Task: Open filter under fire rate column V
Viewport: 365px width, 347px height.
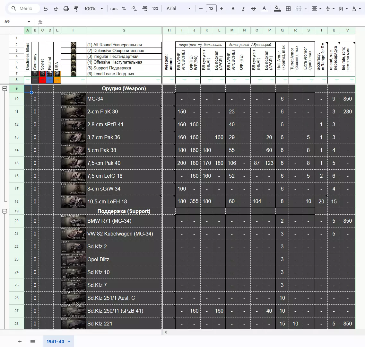Action: pos(352,80)
